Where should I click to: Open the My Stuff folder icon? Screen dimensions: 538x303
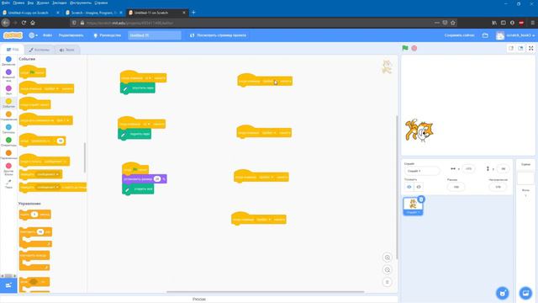coord(485,35)
